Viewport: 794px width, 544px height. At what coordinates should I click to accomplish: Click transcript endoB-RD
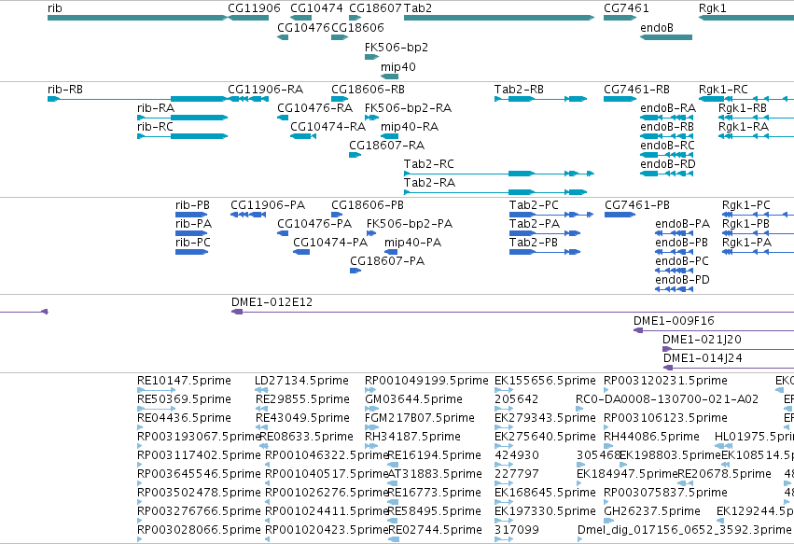coord(667,164)
